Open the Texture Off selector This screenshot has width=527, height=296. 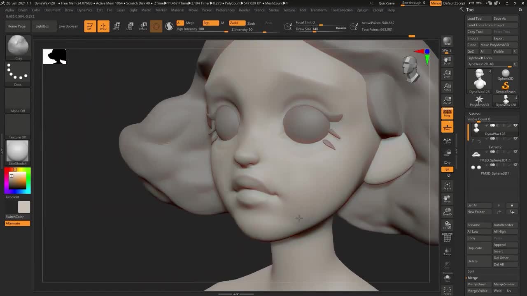[x=18, y=127]
